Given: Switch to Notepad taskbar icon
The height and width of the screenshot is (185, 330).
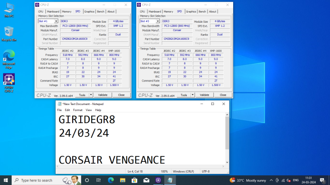Looking at the screenshot, I should pos(170,180).
